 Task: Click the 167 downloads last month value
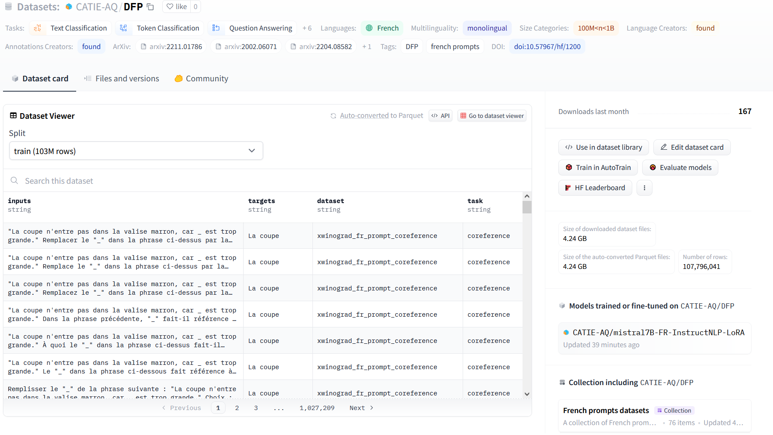tap(745, 111)
